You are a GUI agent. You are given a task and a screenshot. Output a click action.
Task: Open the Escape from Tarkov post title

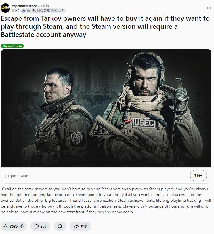[105, 26]
